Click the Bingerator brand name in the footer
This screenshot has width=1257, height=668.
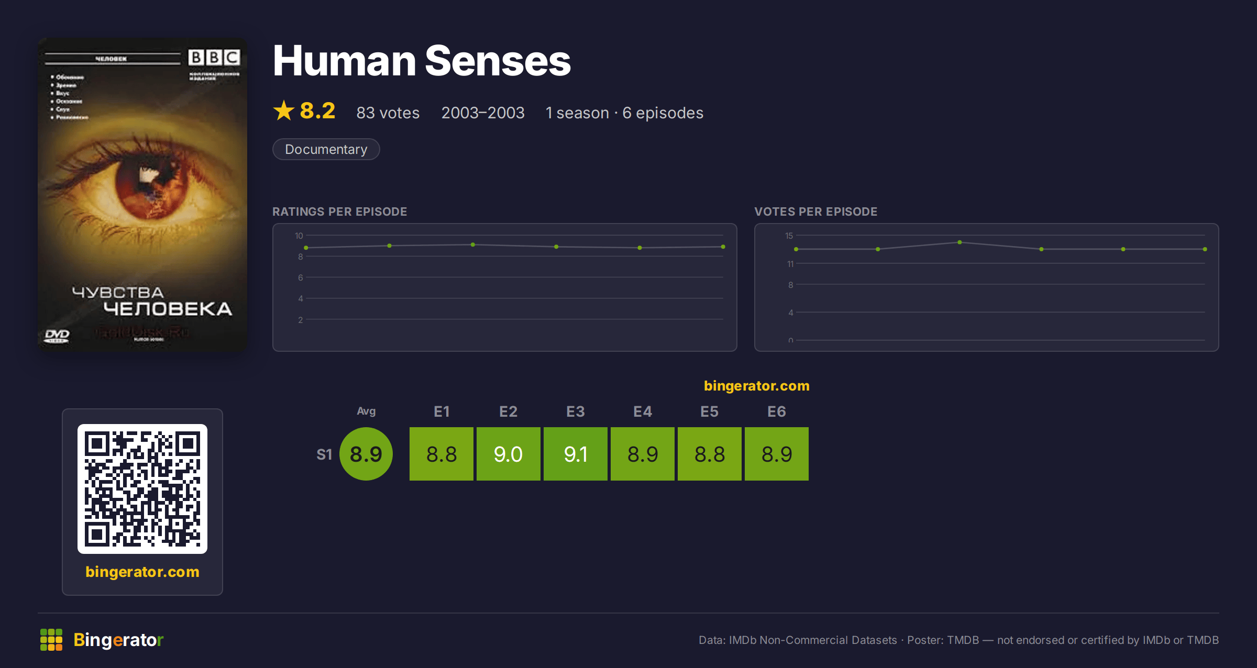click(x=119, y=640)
